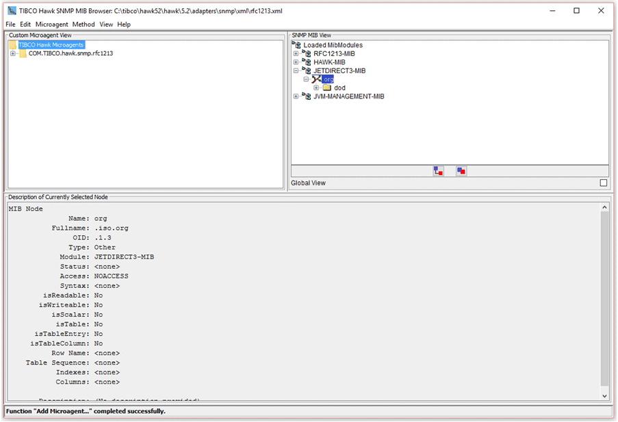618x422 pixels.
Task: Enable the Global View checkbox
Action: pos(604,183)
